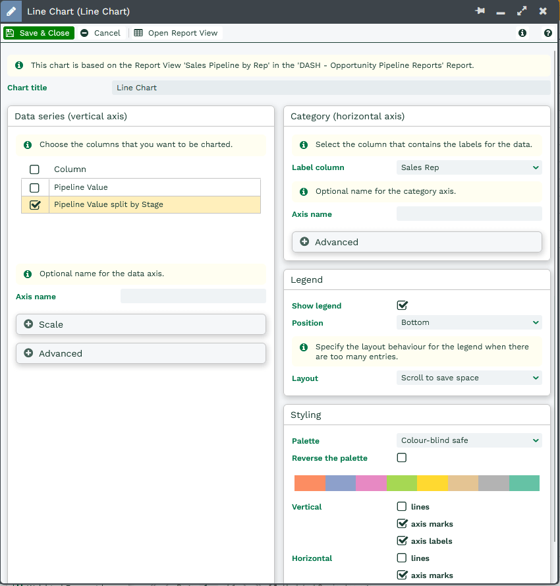Open the Label column dropdown
560x586 pixels.
tap(469, 167)
